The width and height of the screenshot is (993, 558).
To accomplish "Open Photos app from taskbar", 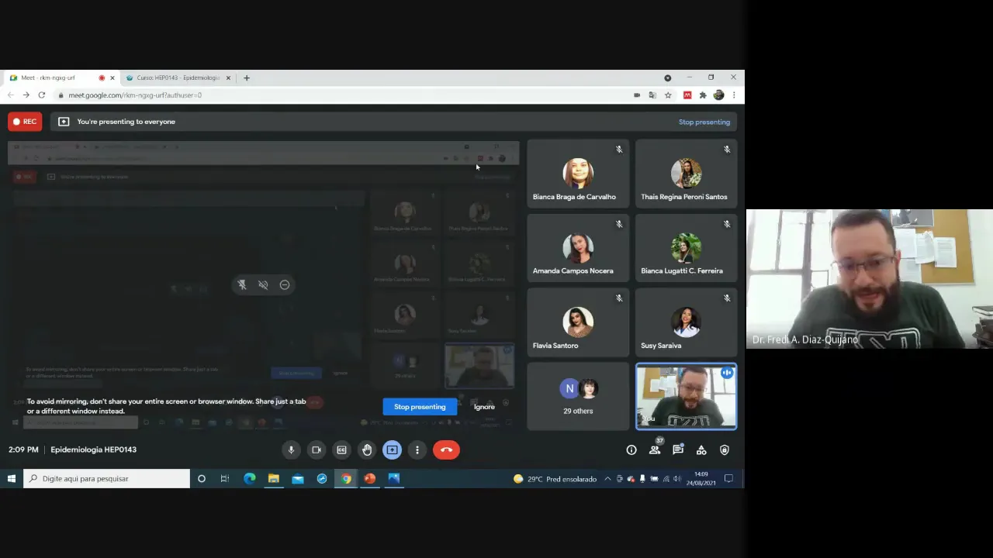I will [394, 479].
